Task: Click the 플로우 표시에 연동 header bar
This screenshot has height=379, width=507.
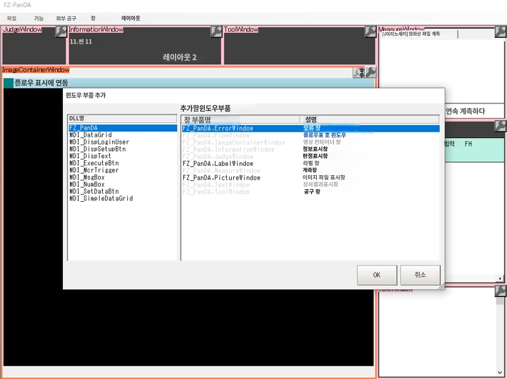Action: point(189,83)
